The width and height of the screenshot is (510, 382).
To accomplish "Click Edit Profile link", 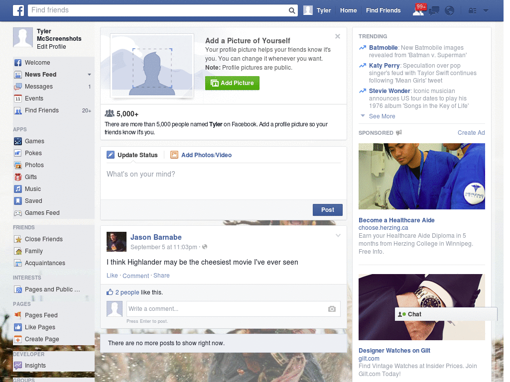I will point(51,47).
